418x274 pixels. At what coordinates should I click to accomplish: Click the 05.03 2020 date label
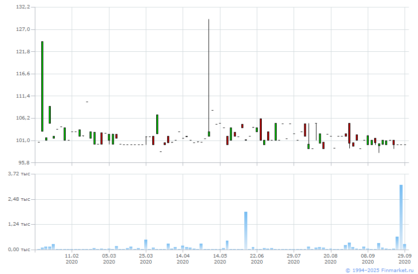tap(109, 259)
